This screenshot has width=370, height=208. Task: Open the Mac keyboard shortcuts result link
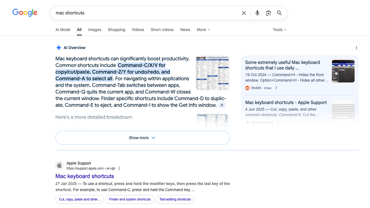point(85,176)
